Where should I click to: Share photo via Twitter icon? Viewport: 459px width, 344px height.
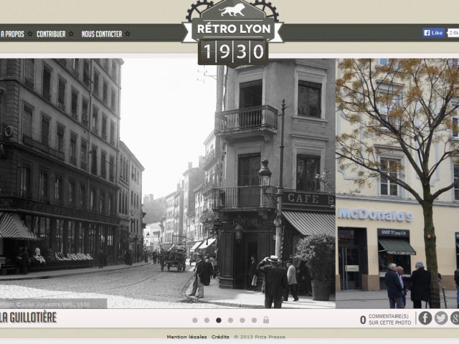(441, 317)
